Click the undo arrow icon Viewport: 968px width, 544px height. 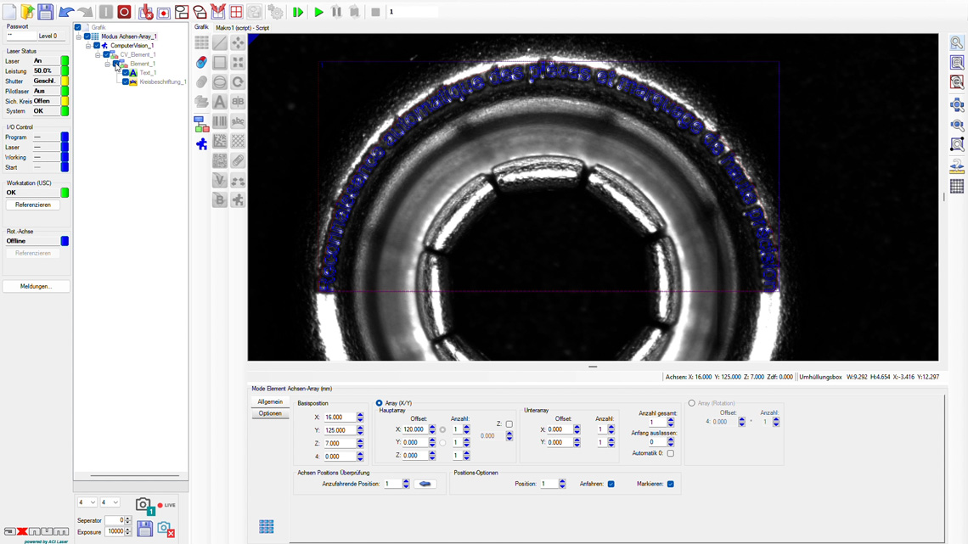click(x=66, y=13)
